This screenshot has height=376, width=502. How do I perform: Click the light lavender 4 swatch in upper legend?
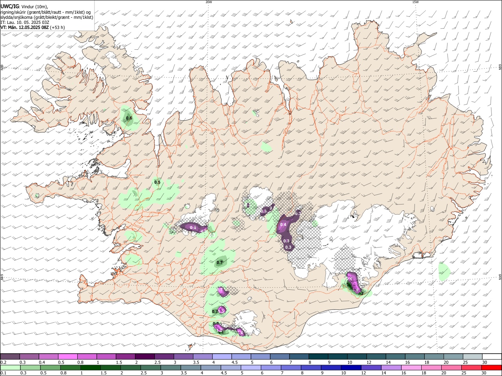coord(222,356)
